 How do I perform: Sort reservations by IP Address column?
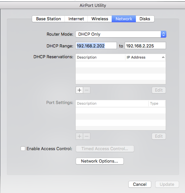point(145,57)
